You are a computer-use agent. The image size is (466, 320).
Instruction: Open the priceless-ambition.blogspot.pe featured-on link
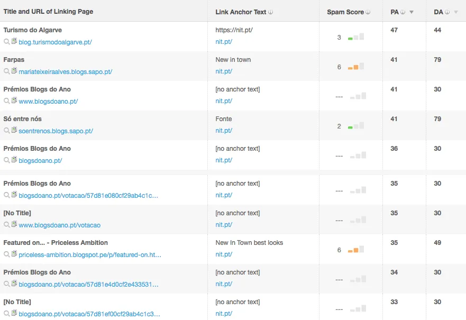pos(90,255)
